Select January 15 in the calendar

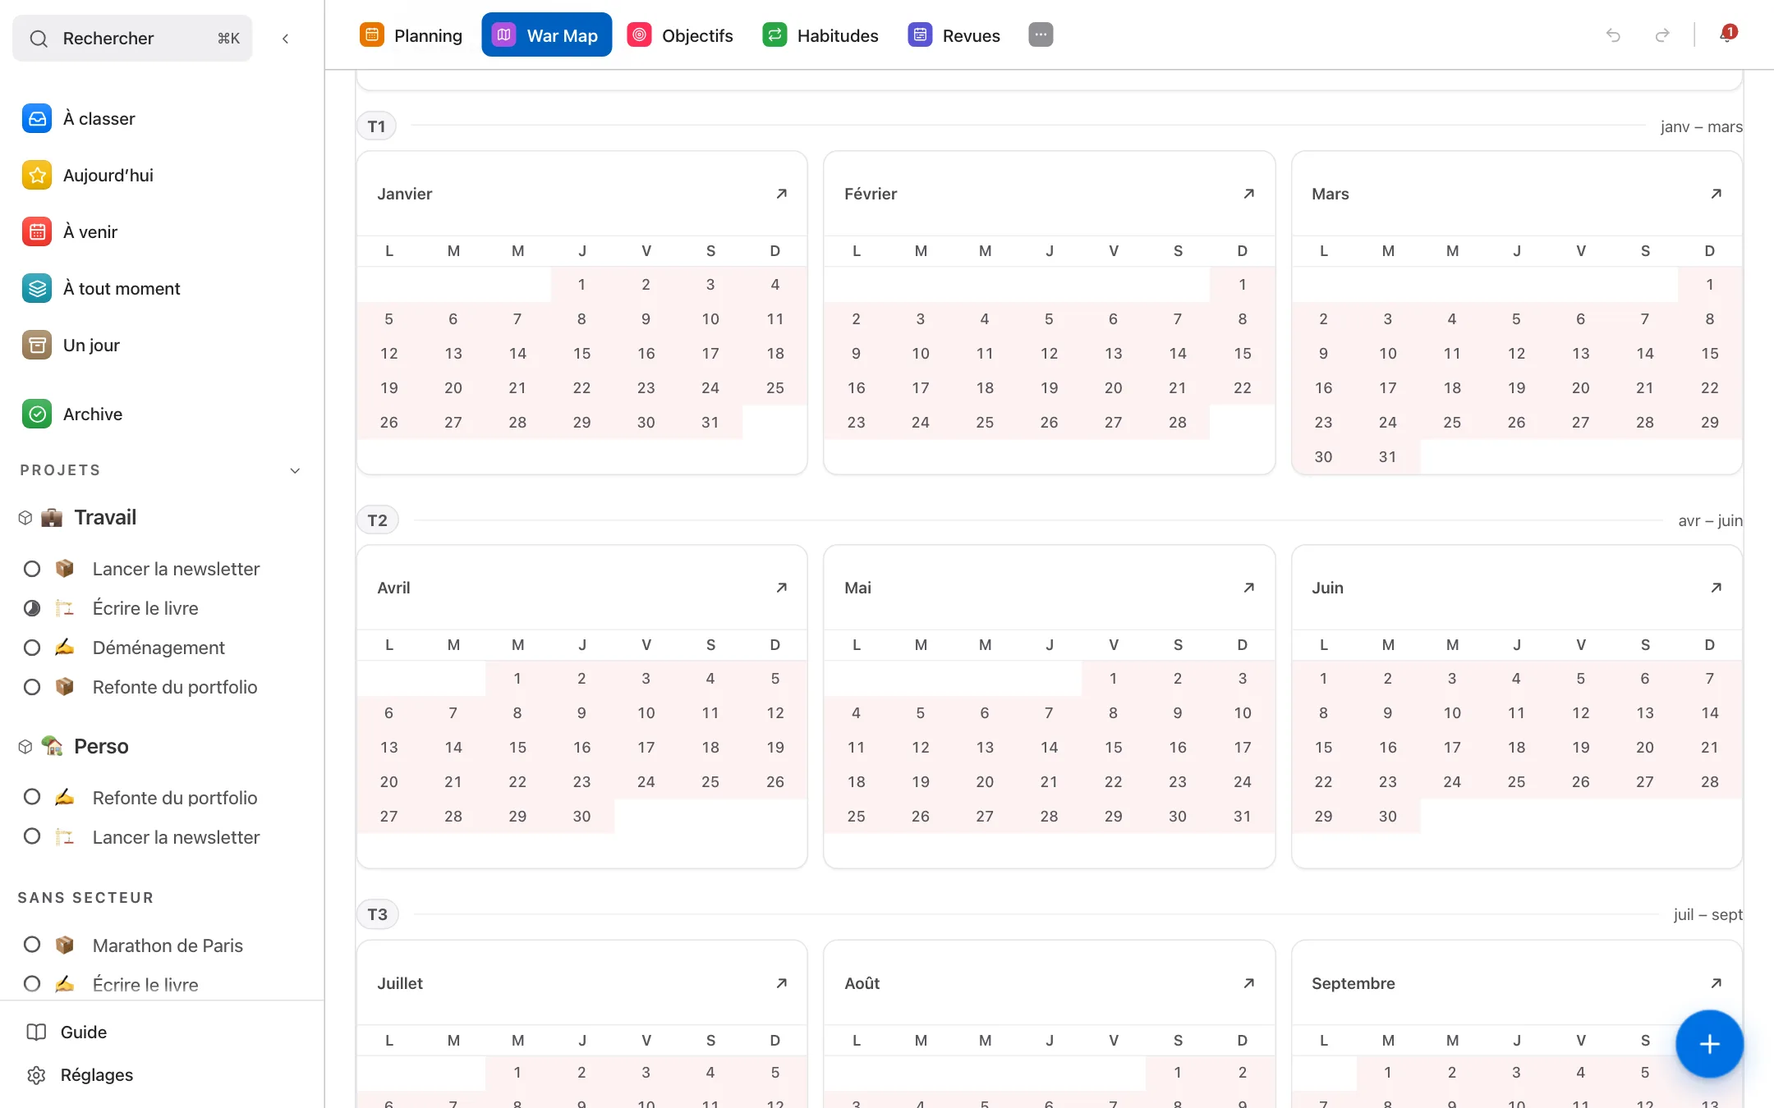581,354
